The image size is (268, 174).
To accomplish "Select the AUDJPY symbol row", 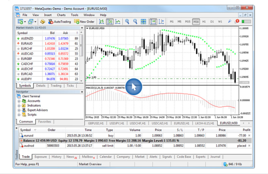I will point(47,79).
